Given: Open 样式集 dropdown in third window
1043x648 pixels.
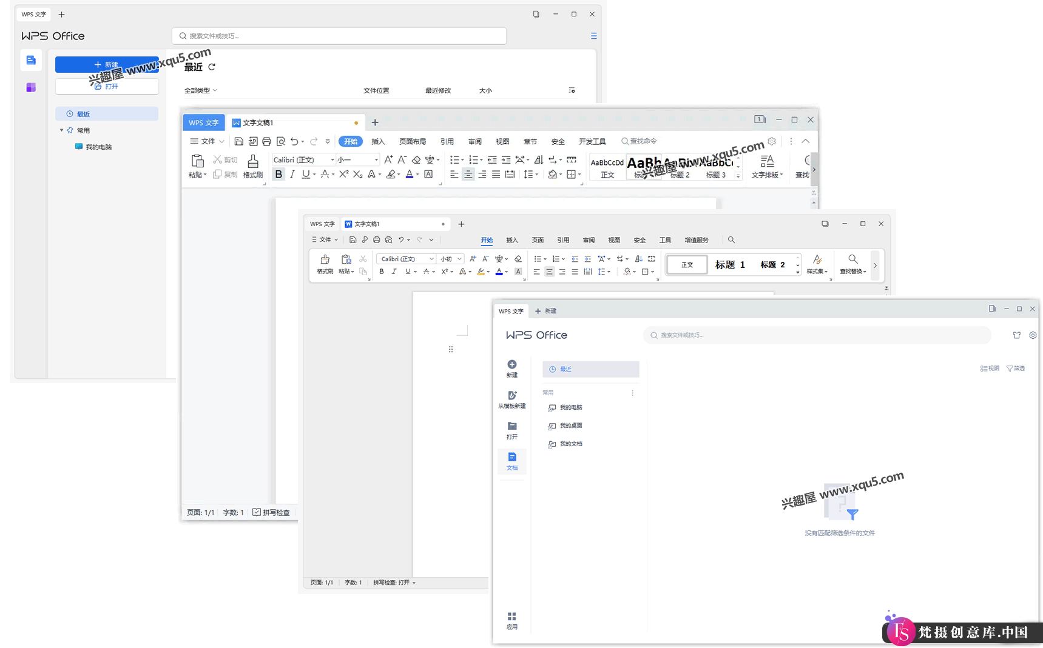Looking at the screenshot, I should [x=817, y=264].
